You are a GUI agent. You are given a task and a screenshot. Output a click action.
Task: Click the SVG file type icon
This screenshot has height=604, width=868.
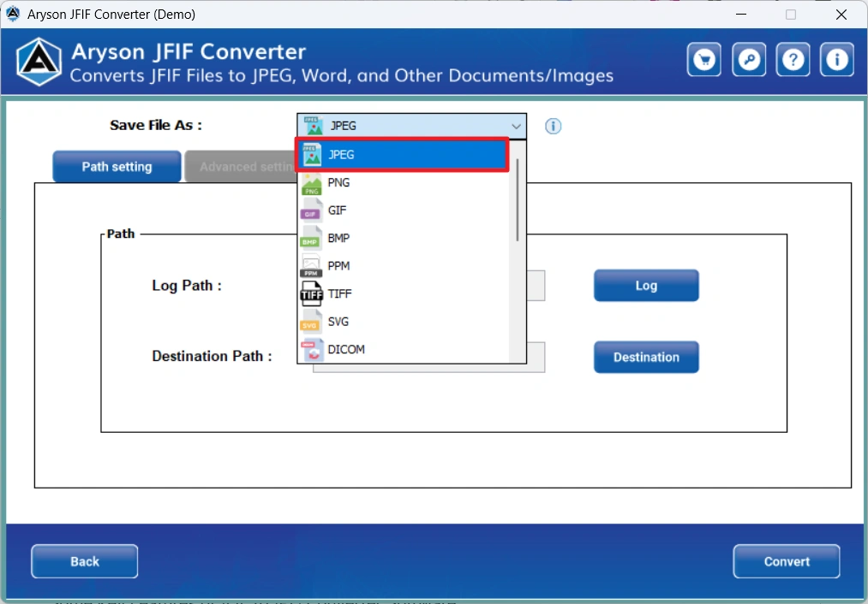tap(312, 323)
